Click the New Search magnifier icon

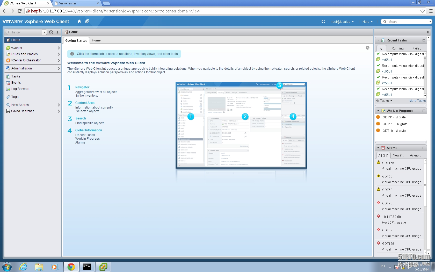tap(8, 105)
